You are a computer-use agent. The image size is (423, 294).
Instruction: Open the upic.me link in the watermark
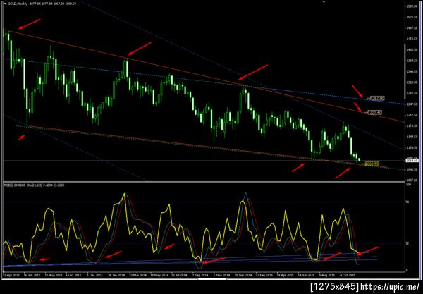point(390,286)
